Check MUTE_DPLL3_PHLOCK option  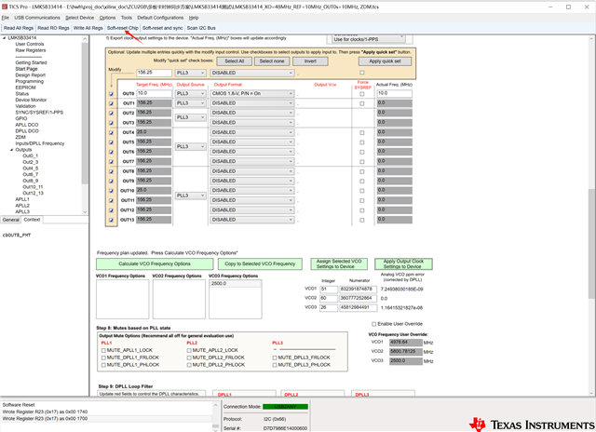pyautogui.click(x=275, y=365)
